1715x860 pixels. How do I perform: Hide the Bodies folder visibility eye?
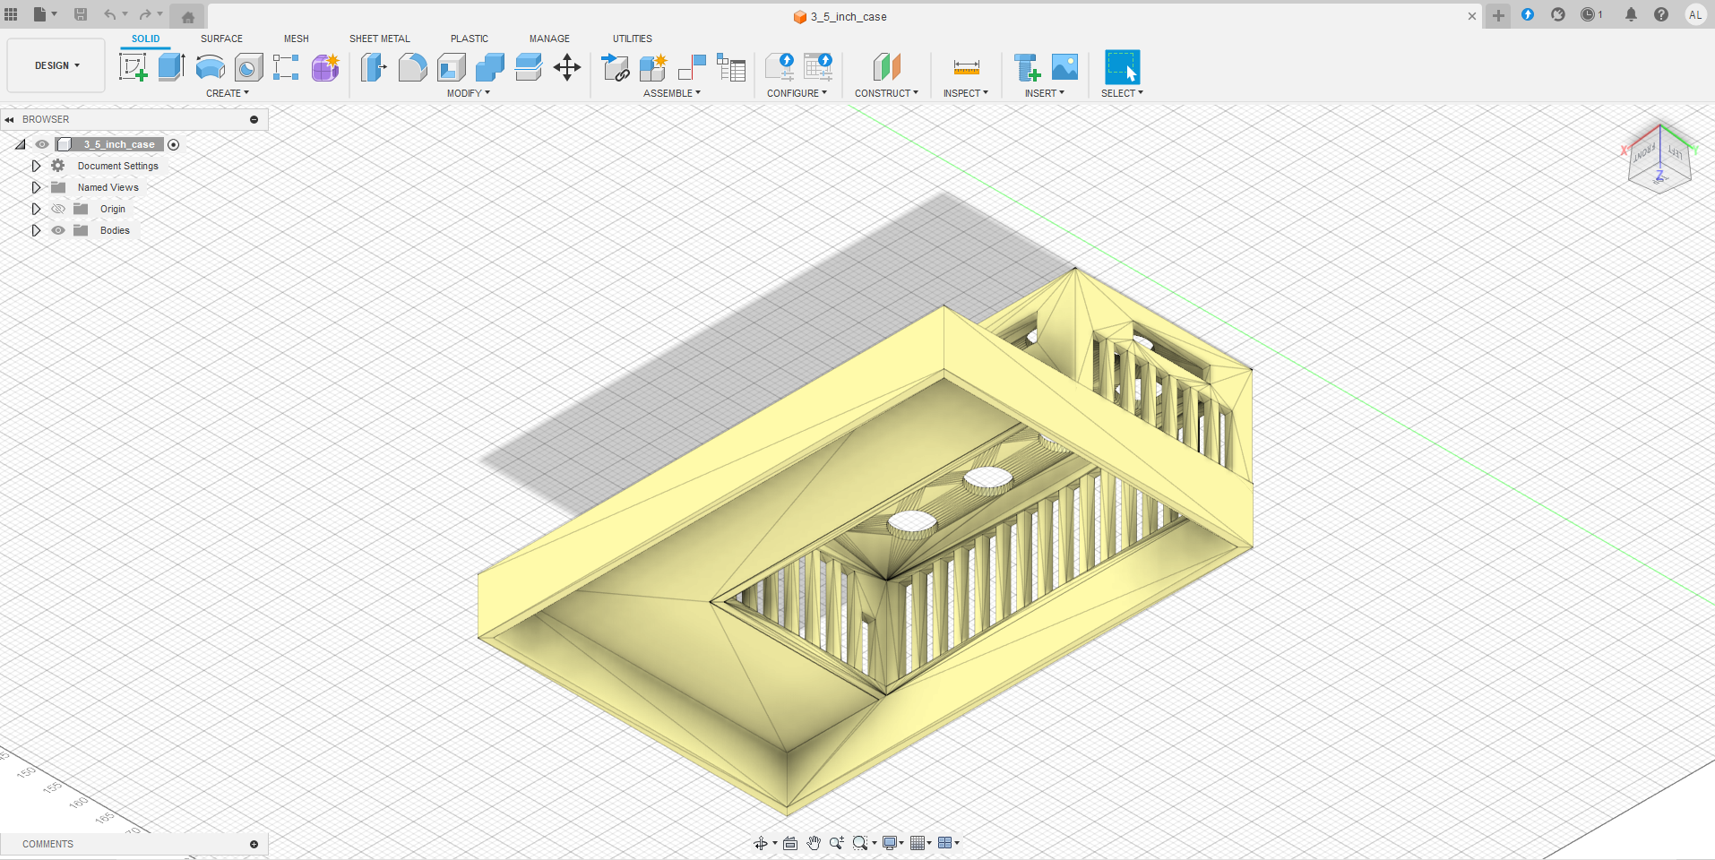click(58, 230)
